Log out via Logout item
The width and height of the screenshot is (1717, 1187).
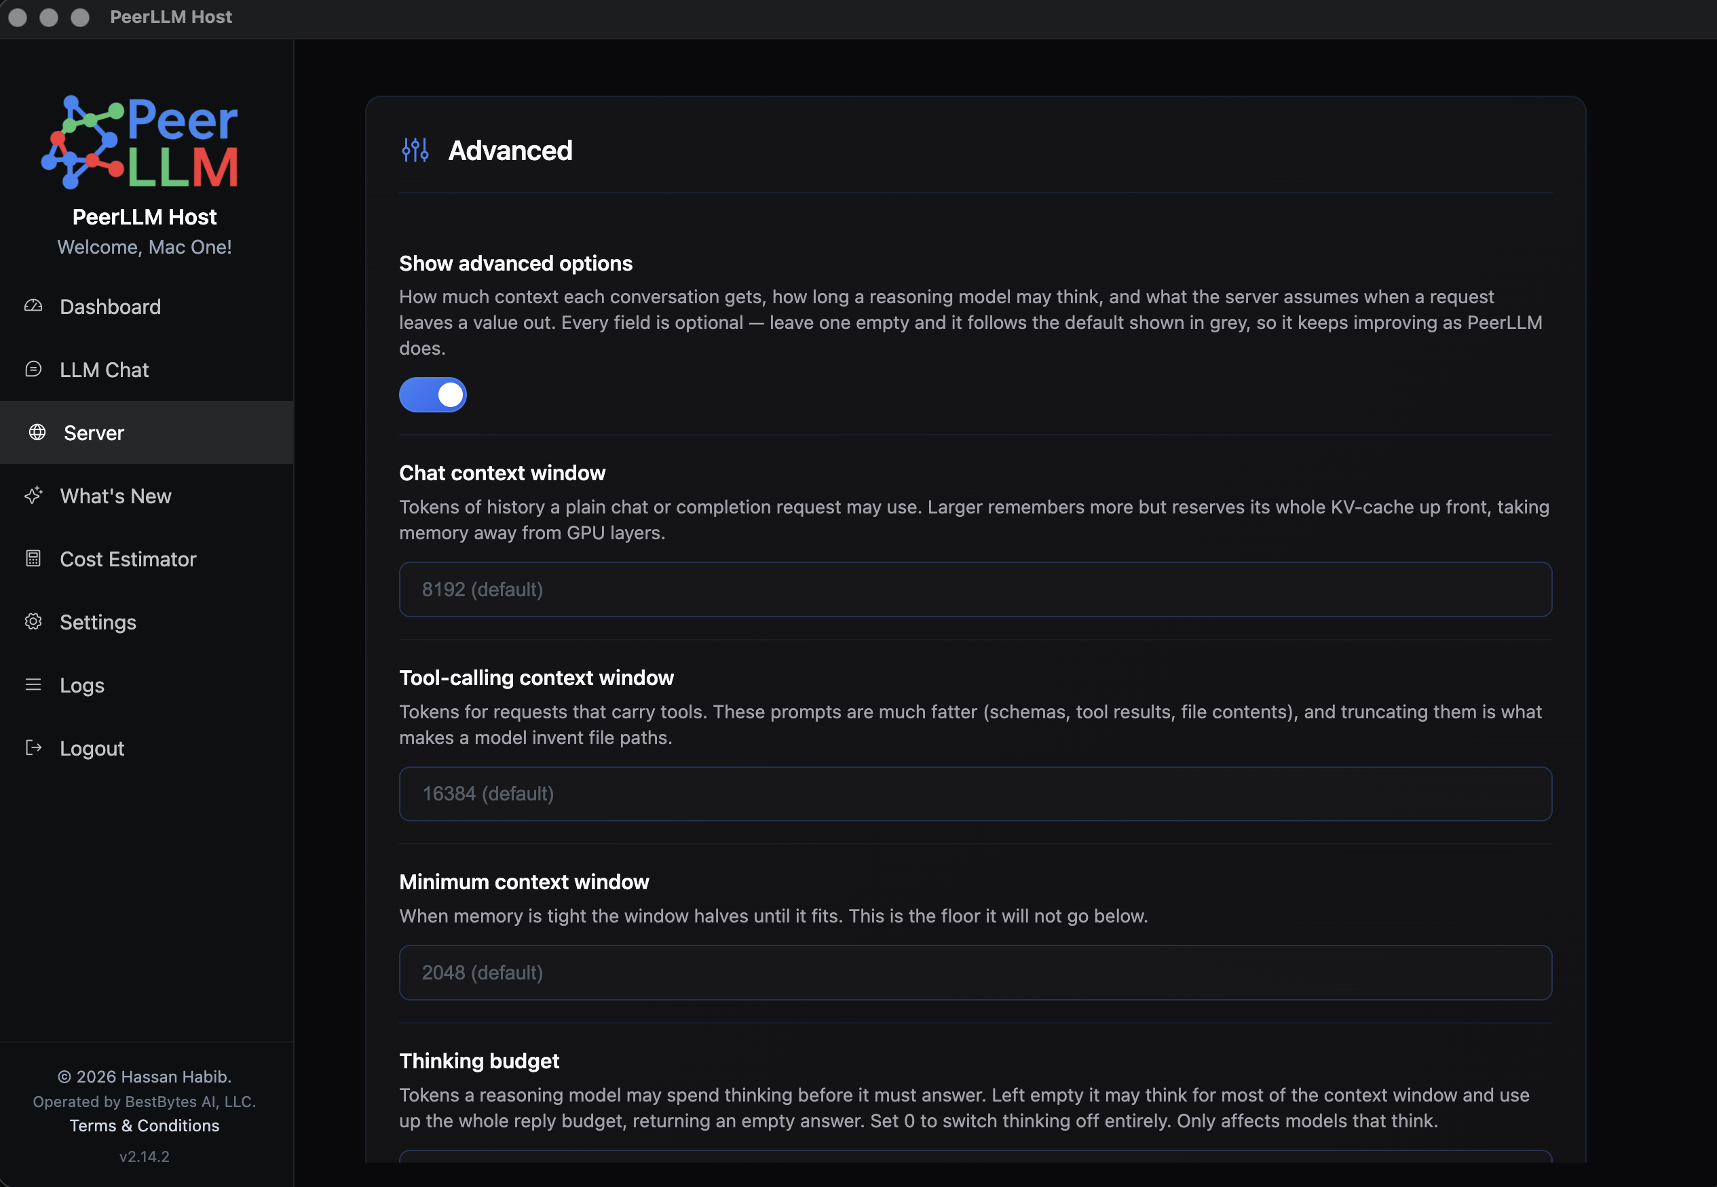[x=147, y=748]
